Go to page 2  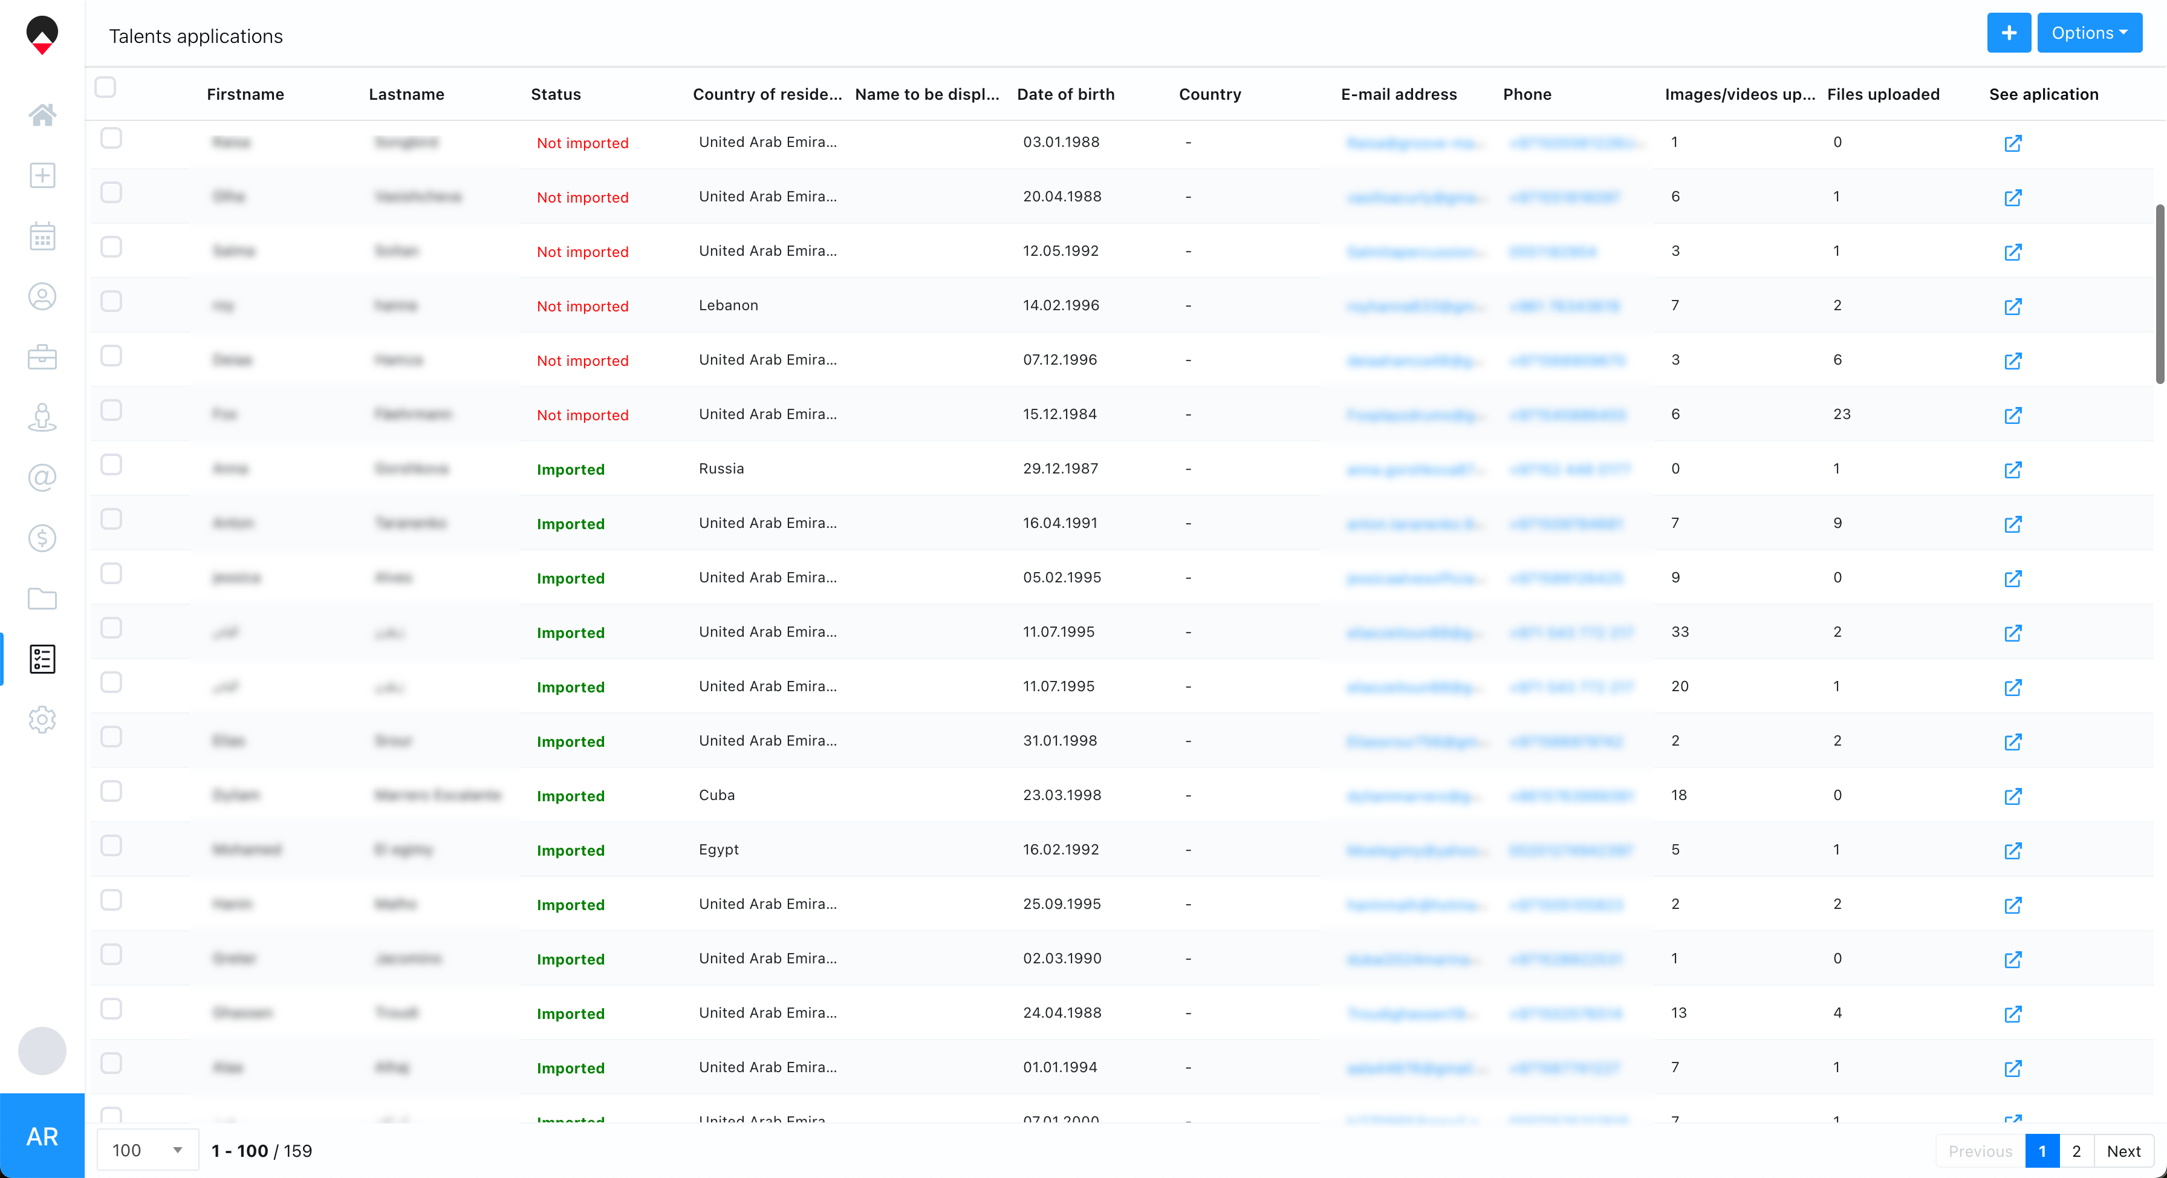pyautogui.click(x=2076, y=1151)
